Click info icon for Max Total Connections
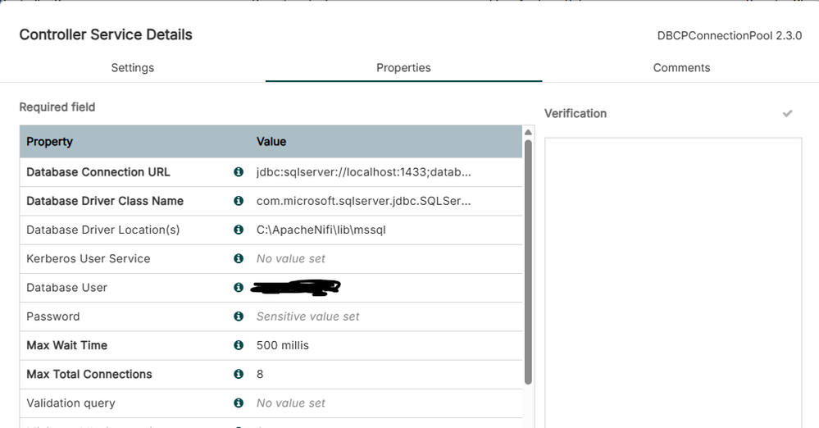Viewport: 819px width, 428px height. [x=239, y=374]
